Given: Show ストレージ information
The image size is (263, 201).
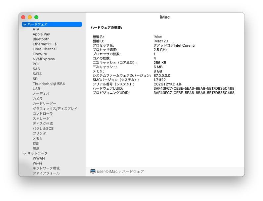Looking at the screenshot, I should [41, 119].
